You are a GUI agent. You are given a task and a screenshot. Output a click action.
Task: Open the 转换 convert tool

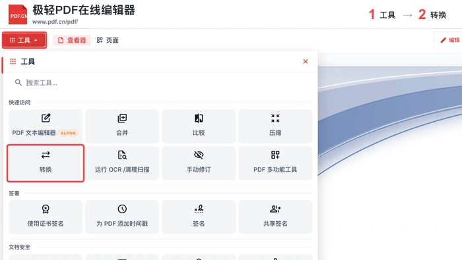coord(46,163)
